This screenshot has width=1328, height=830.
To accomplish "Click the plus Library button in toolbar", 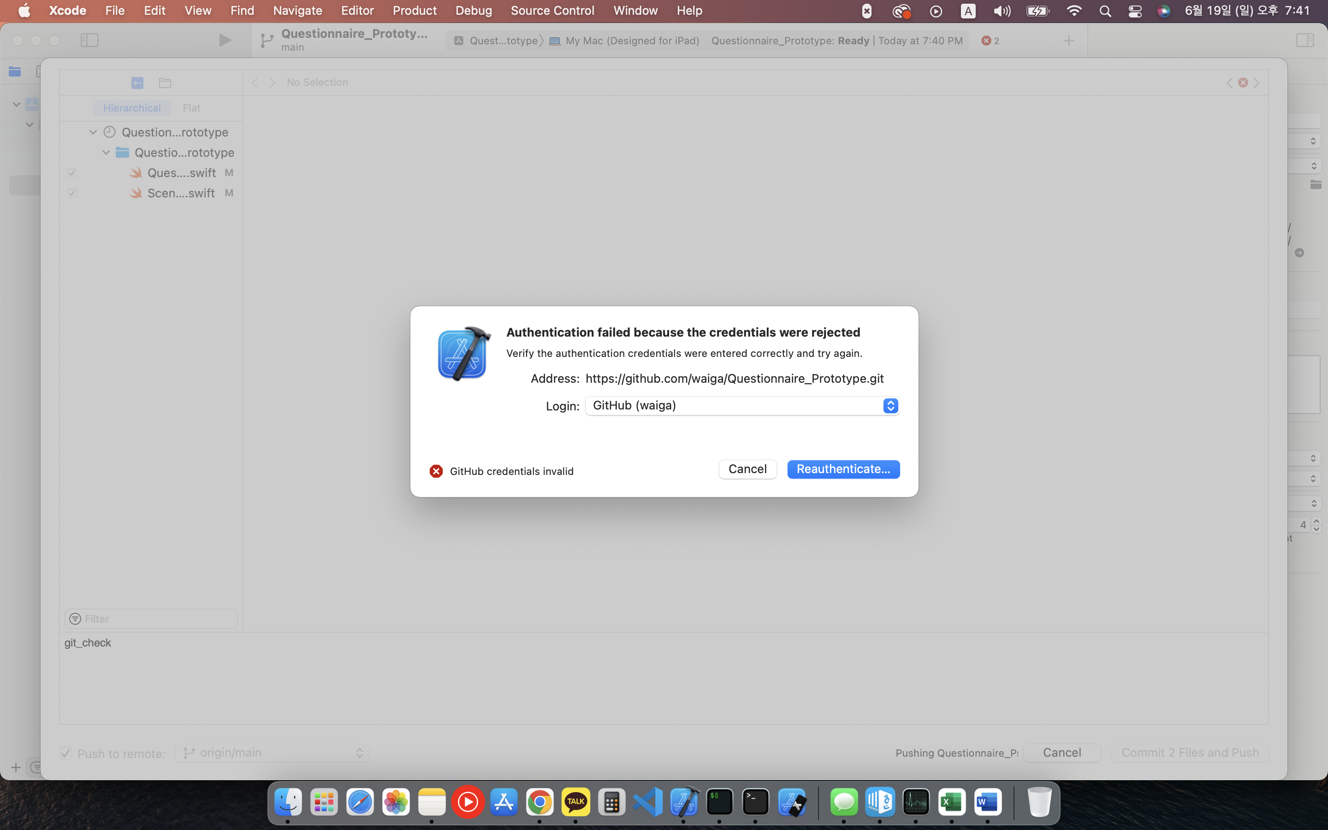I will [x=1068, y=41].
